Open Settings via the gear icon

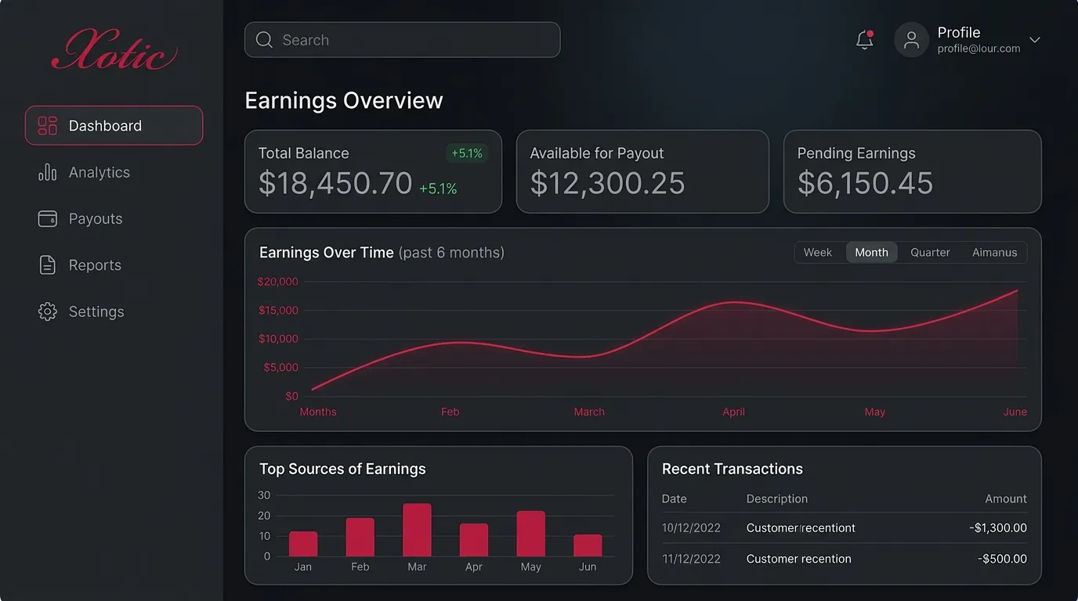(x=47, y=311)
